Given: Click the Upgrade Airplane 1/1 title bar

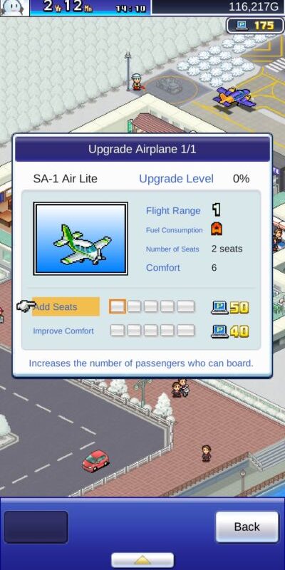Looking at the screenshot, I should pyautogui.click(x=142, y=149).
